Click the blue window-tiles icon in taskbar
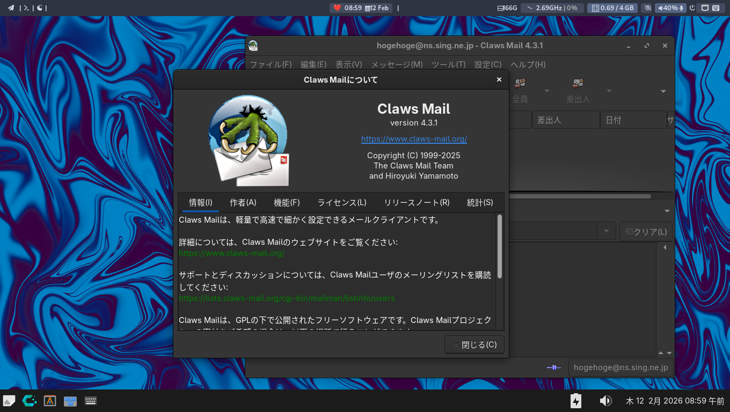 tap(70, 401)
